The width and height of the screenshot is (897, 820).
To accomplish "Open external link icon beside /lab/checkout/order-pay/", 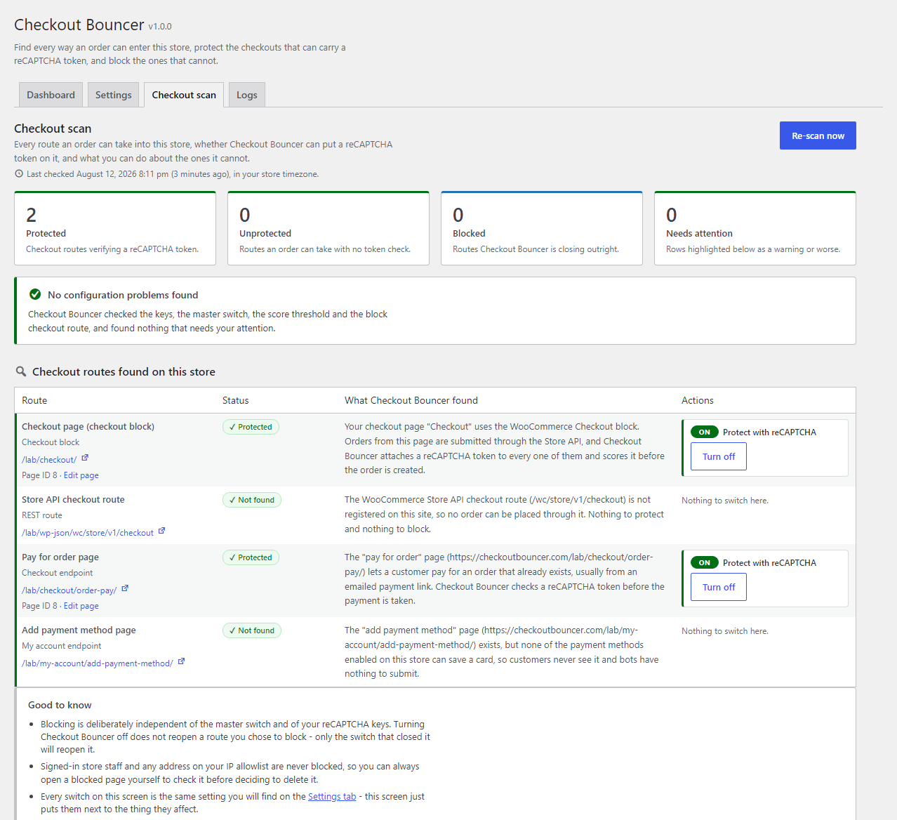I will 125,588.
